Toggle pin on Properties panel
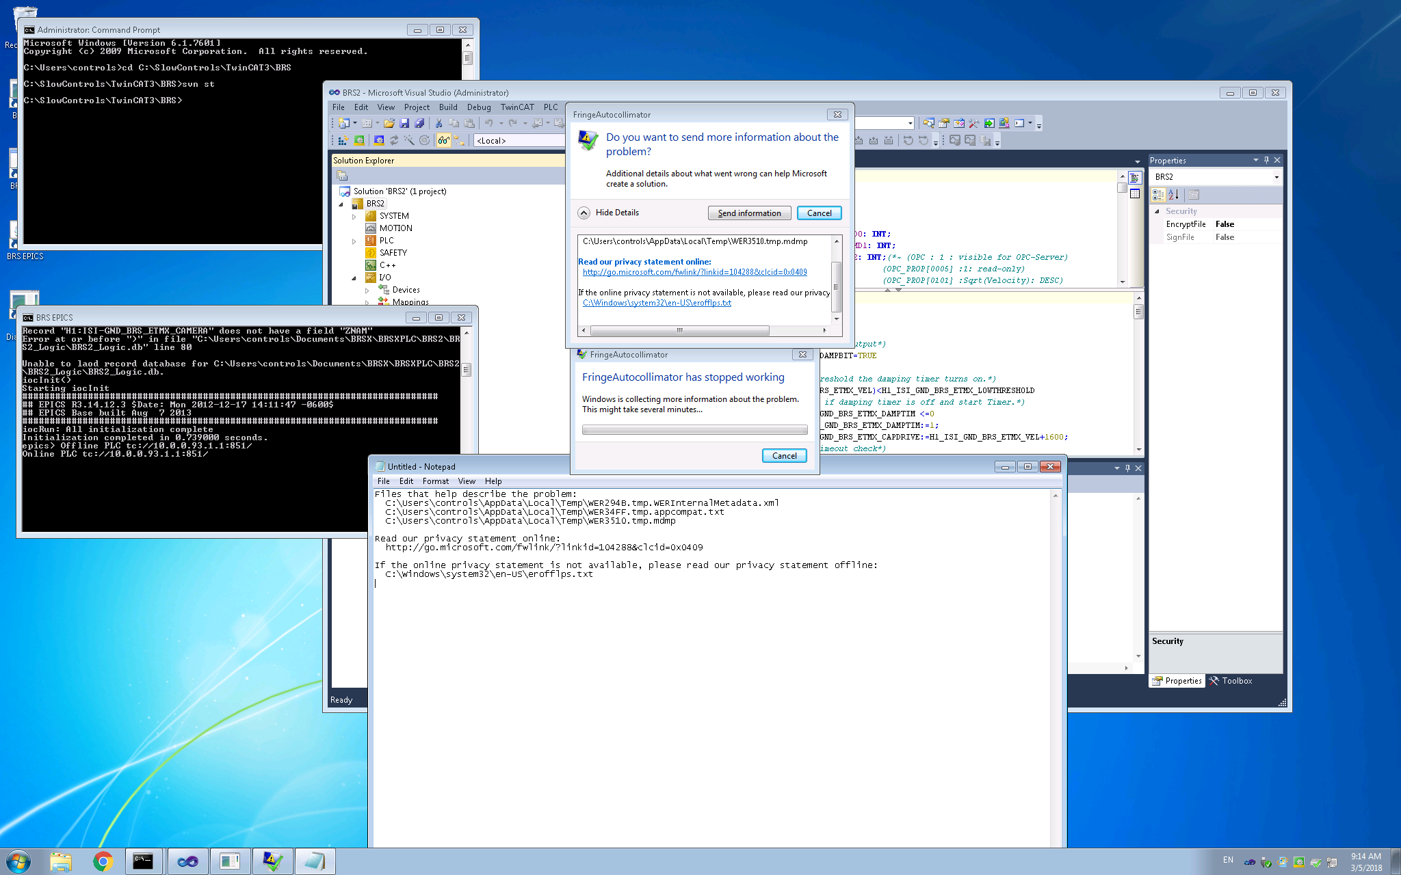Image resolution: width=1401 pixels, height=875 pixels. (1266, 160)
